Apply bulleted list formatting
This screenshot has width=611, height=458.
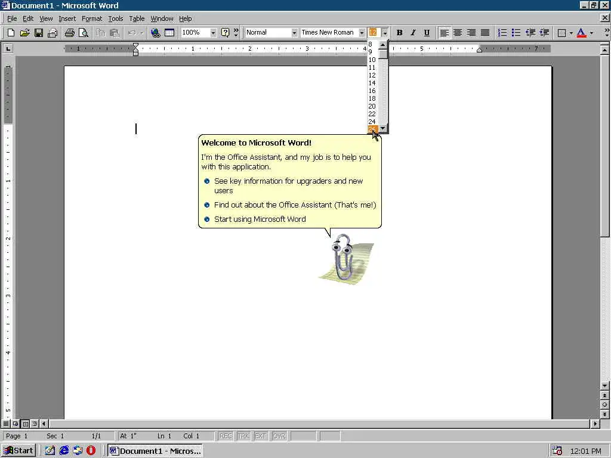[x=516, y=33]
